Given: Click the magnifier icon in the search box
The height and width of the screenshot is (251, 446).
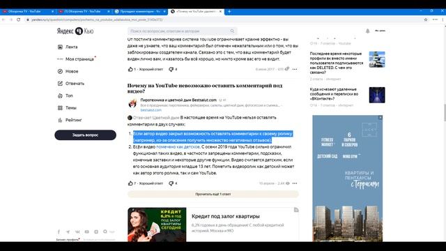Looking at the screenshot, I should pyautogui.click(x=232, y=31).
